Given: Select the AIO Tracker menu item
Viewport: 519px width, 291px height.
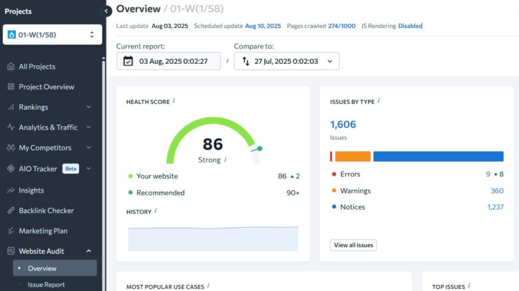Looking at the screenshot, I should click(38, 168).
